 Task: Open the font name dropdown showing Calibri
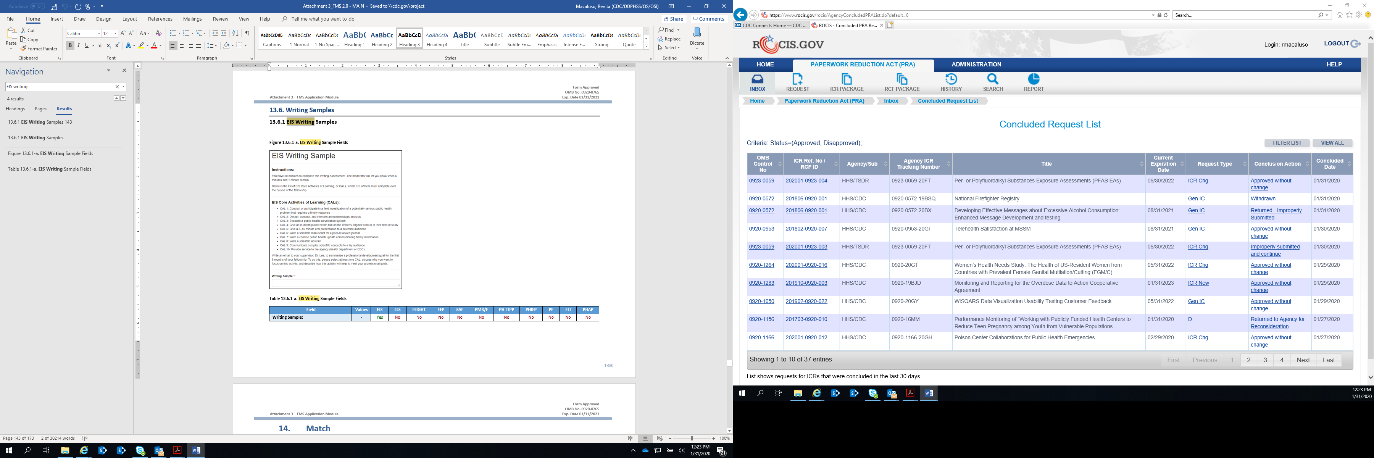click(99, 34)
